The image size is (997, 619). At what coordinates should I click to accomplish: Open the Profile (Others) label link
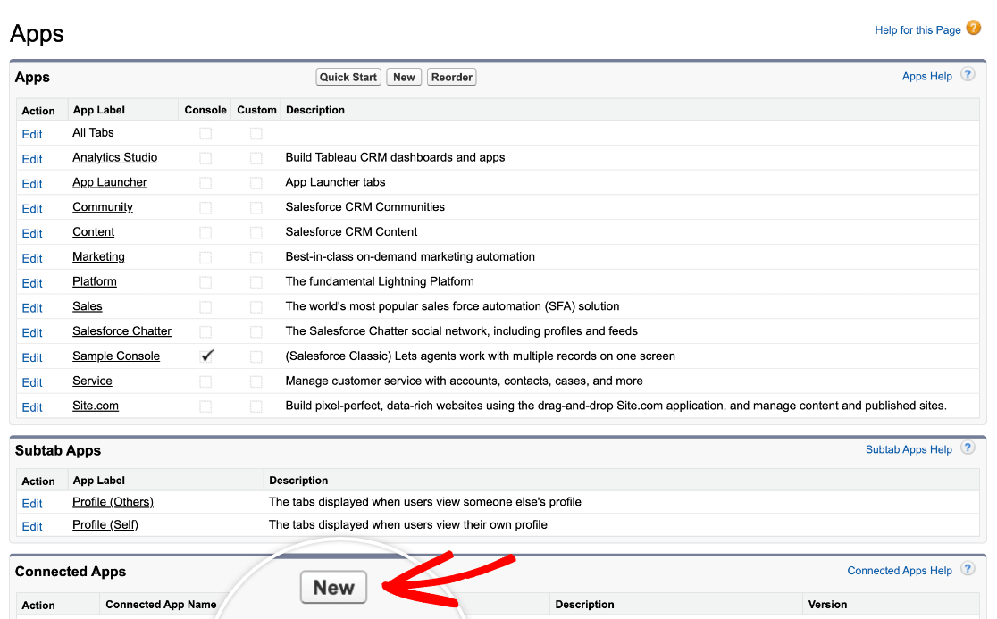click(113, 501)
